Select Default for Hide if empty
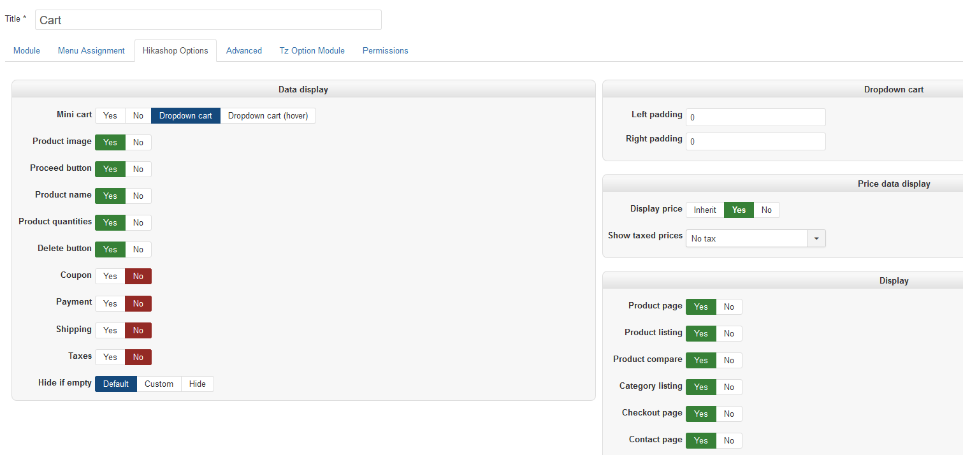The height and width of the screenshot is (455, 963). pos(116,384)
